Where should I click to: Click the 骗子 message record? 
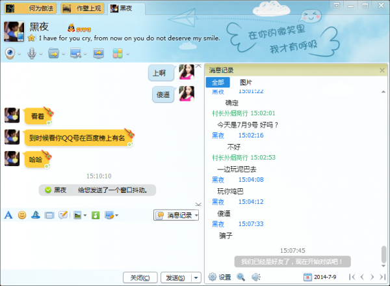coord(226,236)
